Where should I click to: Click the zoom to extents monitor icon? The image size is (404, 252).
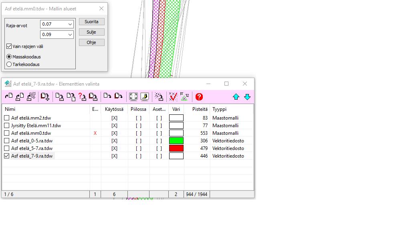coord(133,97)
